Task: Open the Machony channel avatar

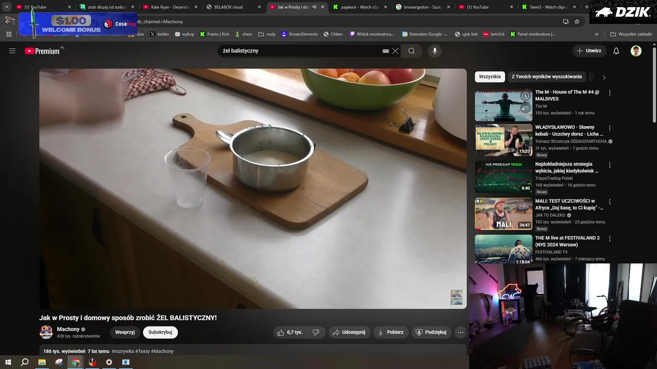Action: [x=46, y=332]
